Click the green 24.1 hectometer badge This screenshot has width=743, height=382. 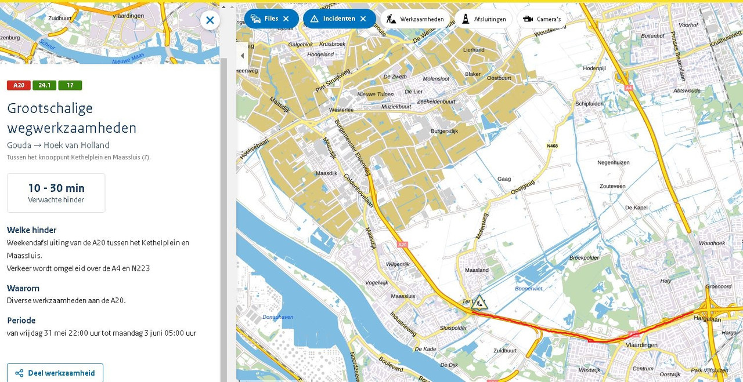tap(44, 85)
